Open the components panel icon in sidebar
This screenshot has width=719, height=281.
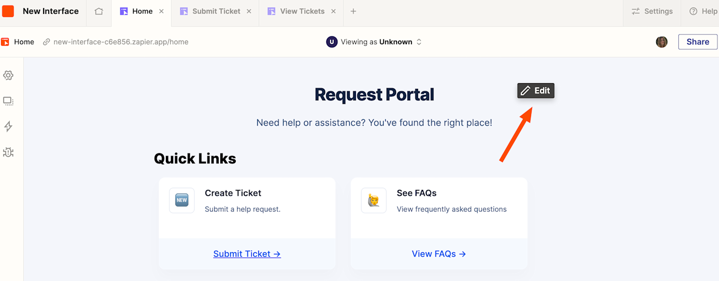(8, 101)
